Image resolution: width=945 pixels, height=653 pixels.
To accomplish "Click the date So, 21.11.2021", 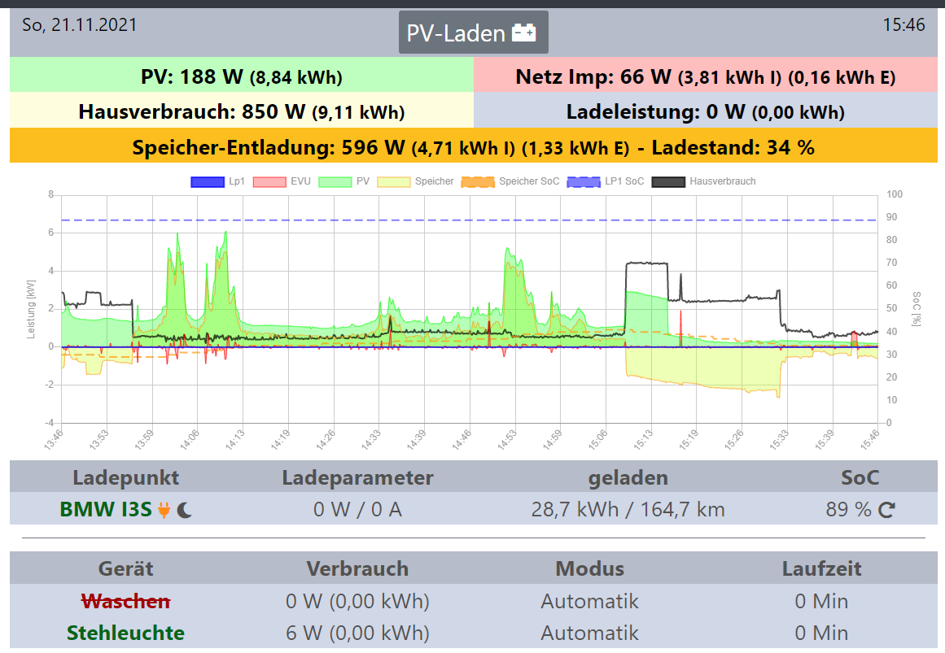I will (x=80, y=24).
